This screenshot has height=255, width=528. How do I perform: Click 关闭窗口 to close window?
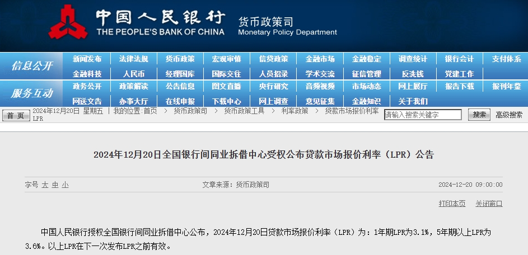point(489,204)
